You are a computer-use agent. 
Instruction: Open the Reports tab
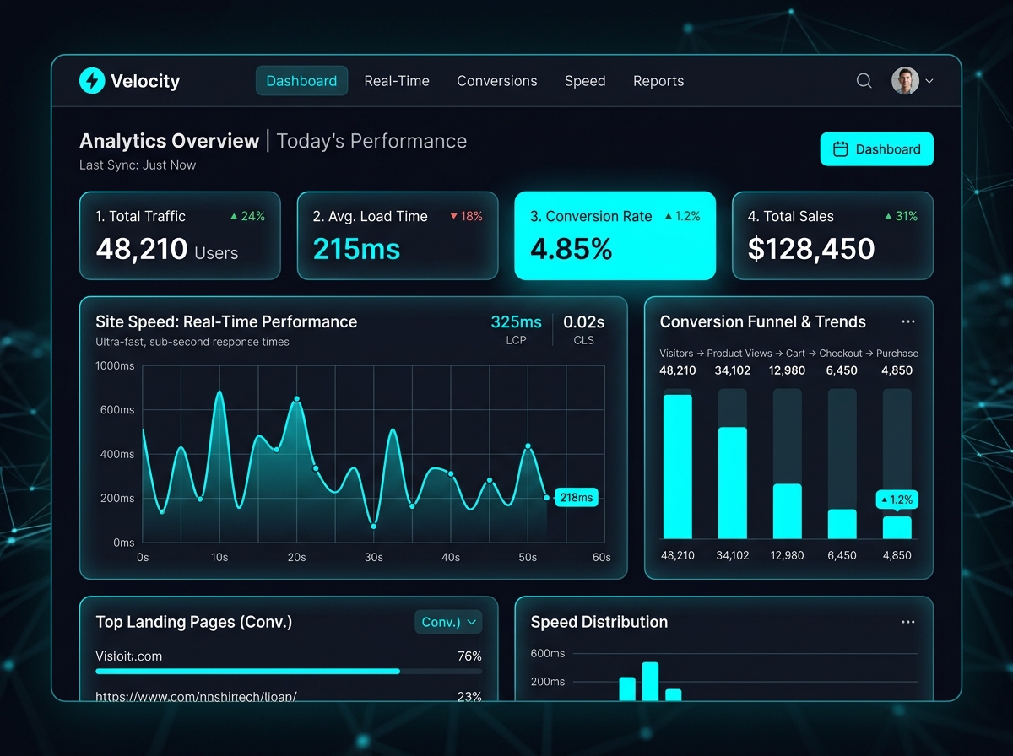(658, 81)
